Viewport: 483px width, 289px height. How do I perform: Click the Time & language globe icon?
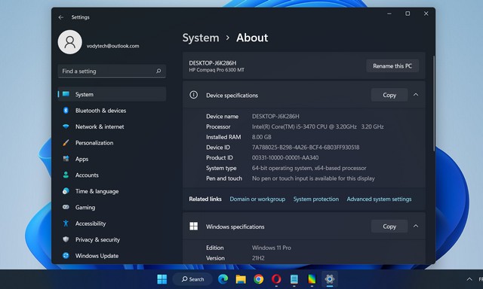click(x=66, y=191)
